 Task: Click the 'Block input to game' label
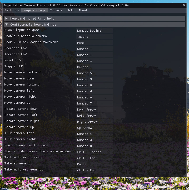(22, 30)
